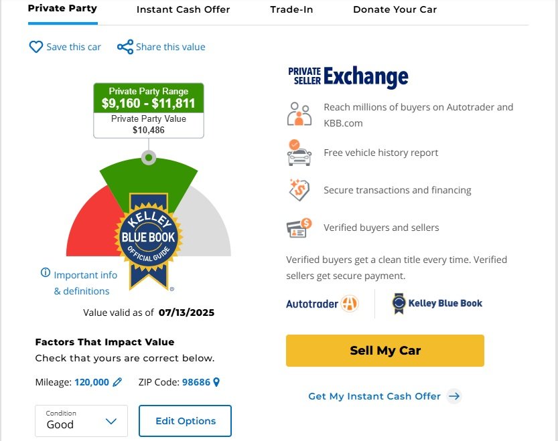Click the info circle icon for important info
Screen dimensions: 558x441
point(45,272)
